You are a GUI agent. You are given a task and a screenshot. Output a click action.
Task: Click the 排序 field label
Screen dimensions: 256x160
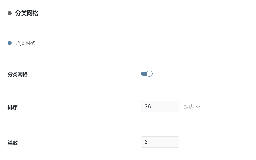click(x=13, y=107)
